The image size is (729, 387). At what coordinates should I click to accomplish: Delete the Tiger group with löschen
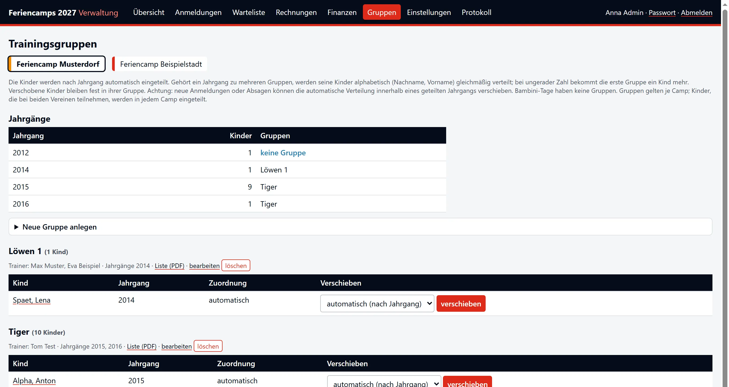pyautogui.click(x=208, y=346)
